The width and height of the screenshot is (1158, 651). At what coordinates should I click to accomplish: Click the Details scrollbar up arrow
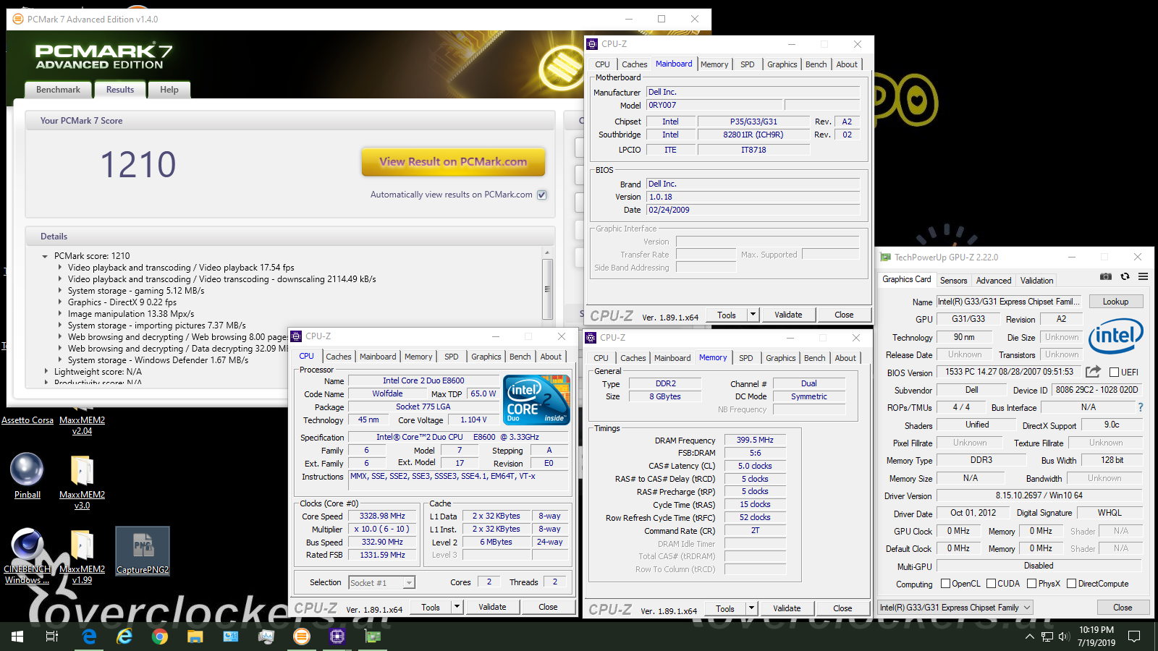click(547, 253)
